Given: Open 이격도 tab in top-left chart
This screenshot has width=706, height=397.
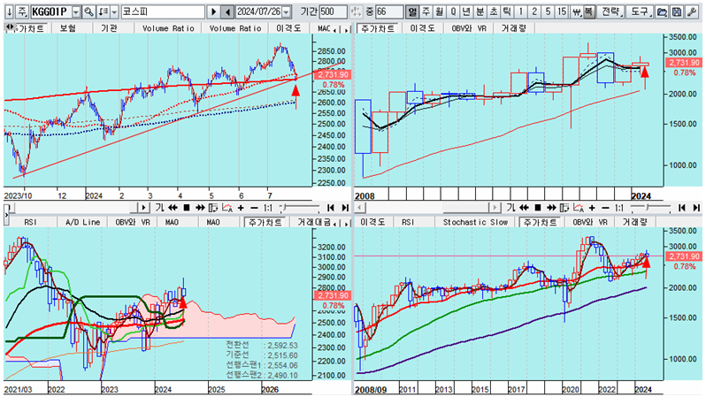Looking at the screenshot, I should [x=288, y=28].
